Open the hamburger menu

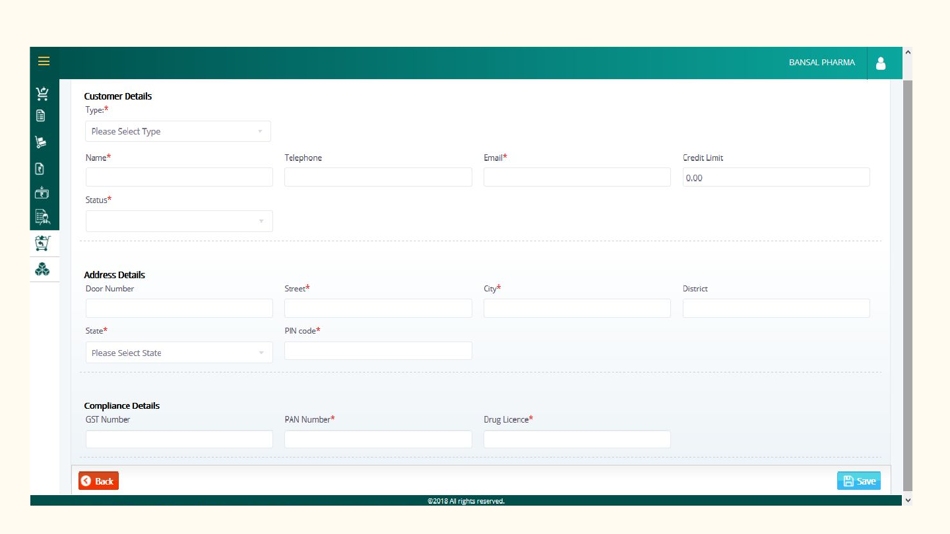tap(44, 61)
